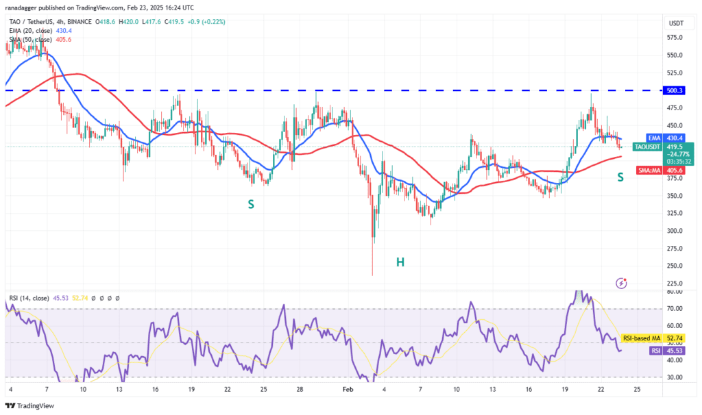Click the countdown timer 03:35:32

(x=676, y=162)
